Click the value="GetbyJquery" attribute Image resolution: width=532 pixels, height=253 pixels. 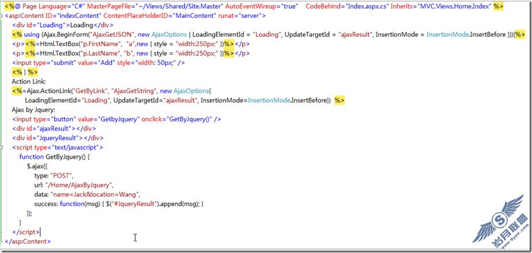tap(109, 120)
